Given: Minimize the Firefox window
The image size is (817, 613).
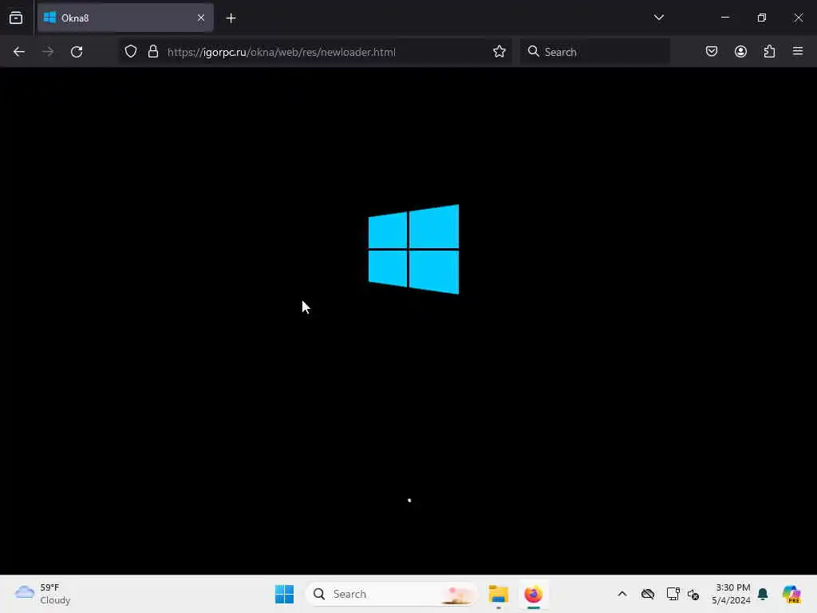Looking at the screenshot, I should (724, 18).
